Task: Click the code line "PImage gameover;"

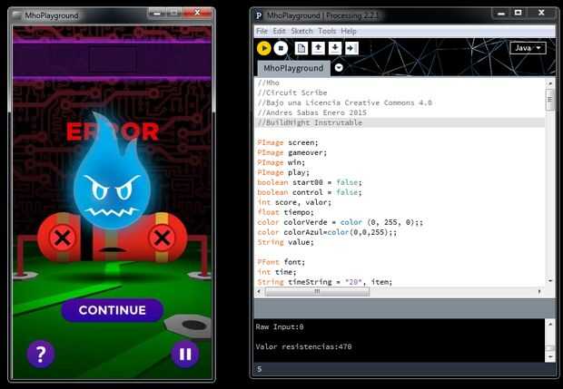Action: coord(291,152)
